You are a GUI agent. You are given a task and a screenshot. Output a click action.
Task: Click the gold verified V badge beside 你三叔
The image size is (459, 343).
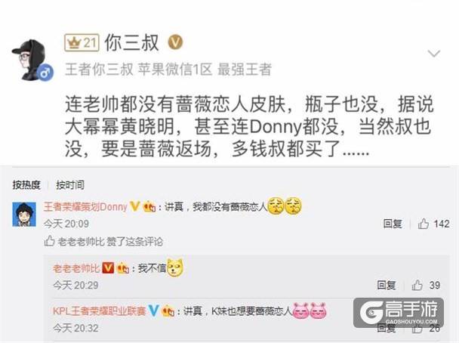tap(175, 42)
